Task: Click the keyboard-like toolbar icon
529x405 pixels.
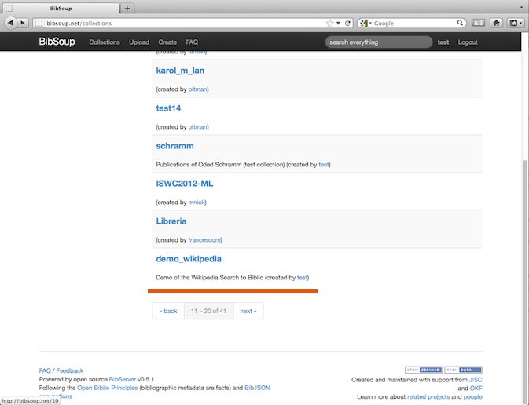Action: coord(478,23)
